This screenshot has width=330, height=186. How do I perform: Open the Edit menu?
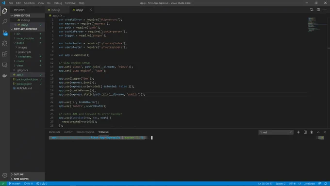tap(18, 3)
